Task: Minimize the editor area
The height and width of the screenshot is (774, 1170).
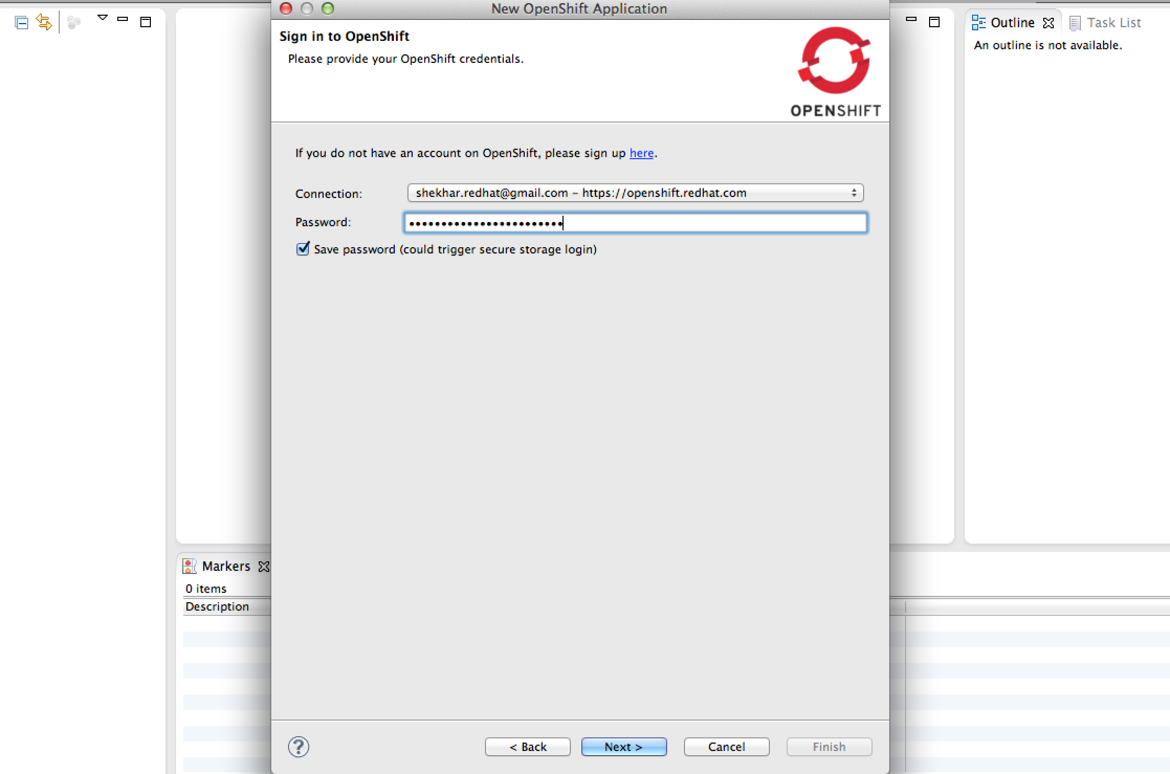Action: 911,19
